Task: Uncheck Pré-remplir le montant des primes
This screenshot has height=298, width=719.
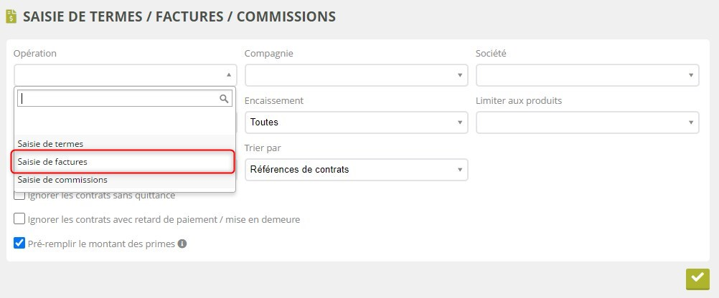Action: (x=19, y=244)
